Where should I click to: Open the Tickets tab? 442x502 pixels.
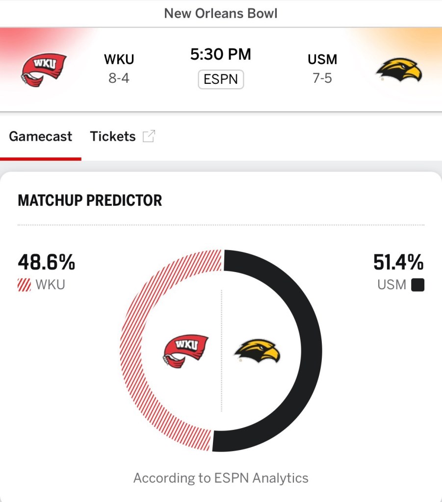coord(113,136)
